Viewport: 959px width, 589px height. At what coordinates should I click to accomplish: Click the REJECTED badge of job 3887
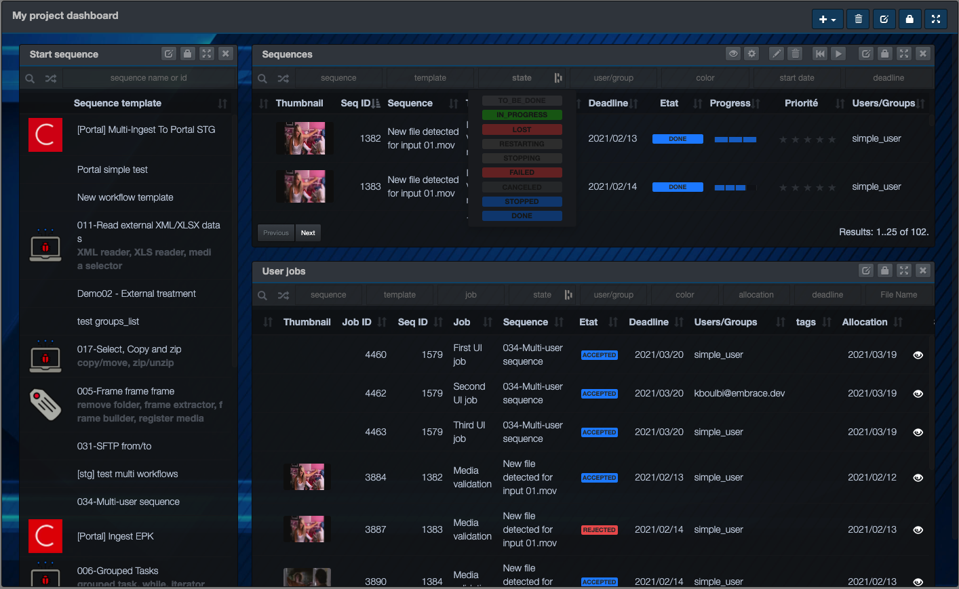point(600,530)
